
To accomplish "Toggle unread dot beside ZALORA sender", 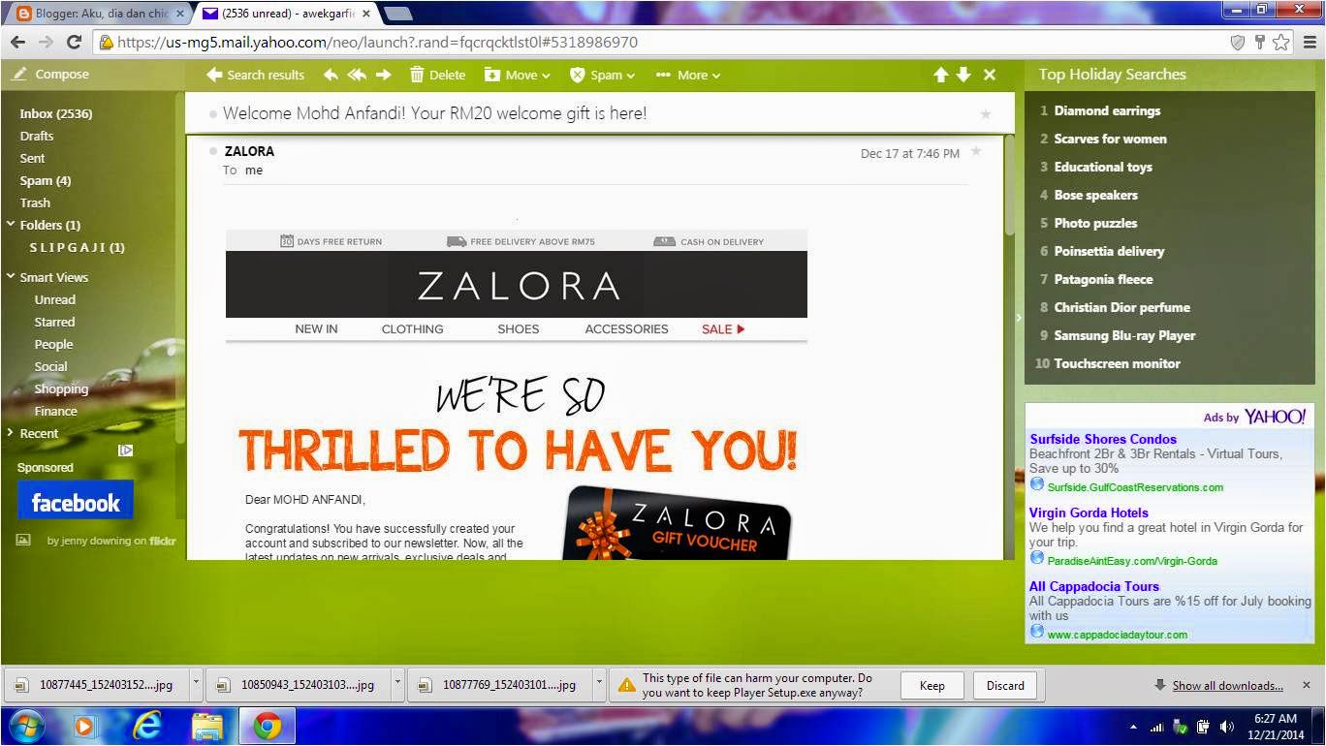I will click(x=213, y=151).
